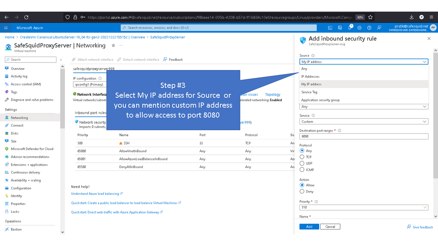The width and height of the screenshot is (438, 246).
Task: Open the Service dropdown showing Custom
Action: [x=364, y=122]
